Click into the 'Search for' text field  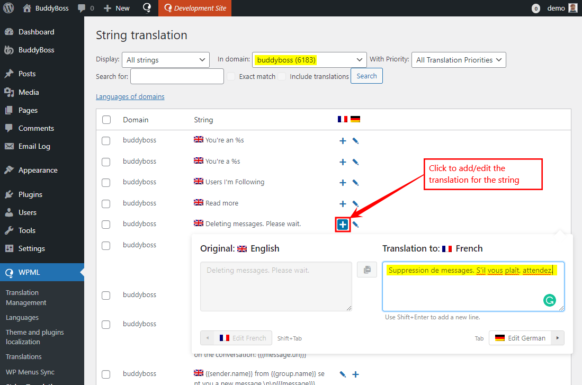177,76
